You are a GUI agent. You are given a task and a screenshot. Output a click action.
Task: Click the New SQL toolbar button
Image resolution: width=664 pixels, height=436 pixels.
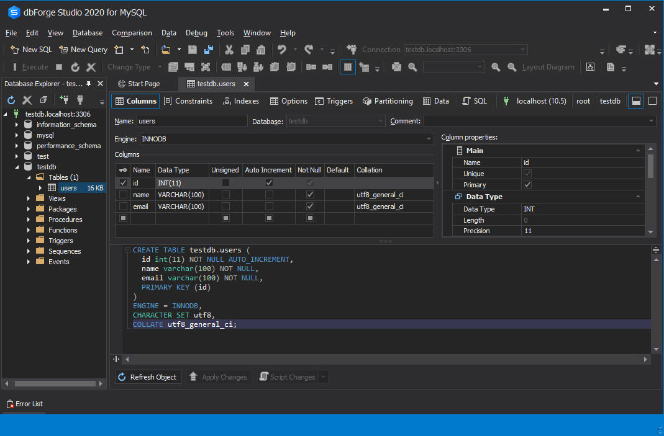pyautogui.click(x=32, y=50)
